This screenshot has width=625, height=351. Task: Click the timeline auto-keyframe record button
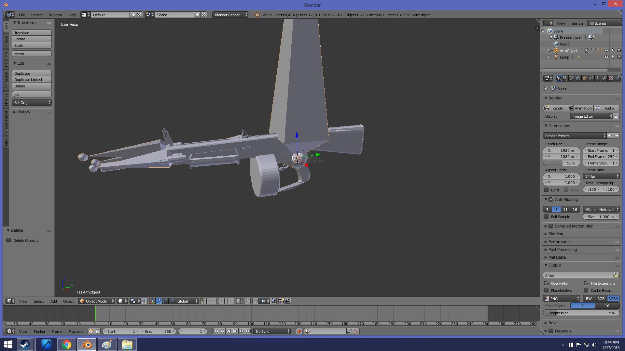coord(299,331)
